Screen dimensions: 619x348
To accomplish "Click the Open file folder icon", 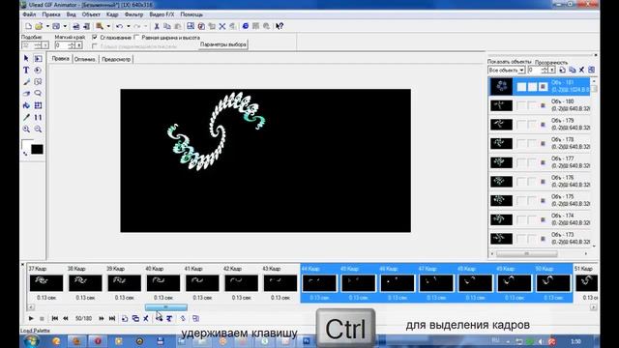I will 39,26.
